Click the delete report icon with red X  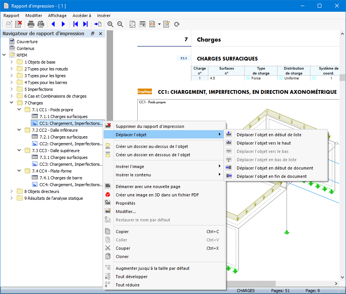click(19, 24)
